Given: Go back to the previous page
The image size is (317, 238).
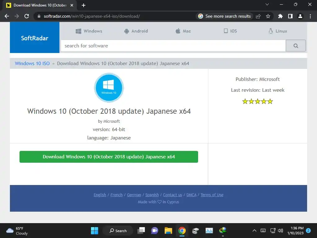Looking at the screenshot, I should 7,16.
